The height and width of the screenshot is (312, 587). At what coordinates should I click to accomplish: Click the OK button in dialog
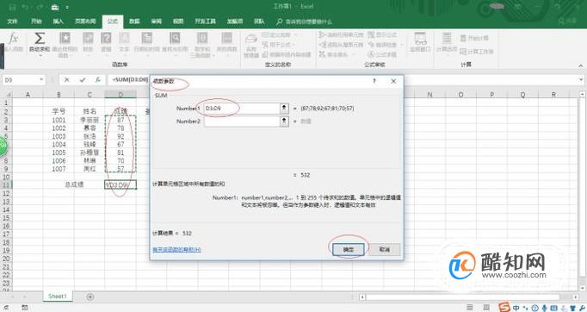point(349,249)
